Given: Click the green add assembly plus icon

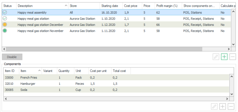Looking at the screenshot, I should click(x=224, y=57).
